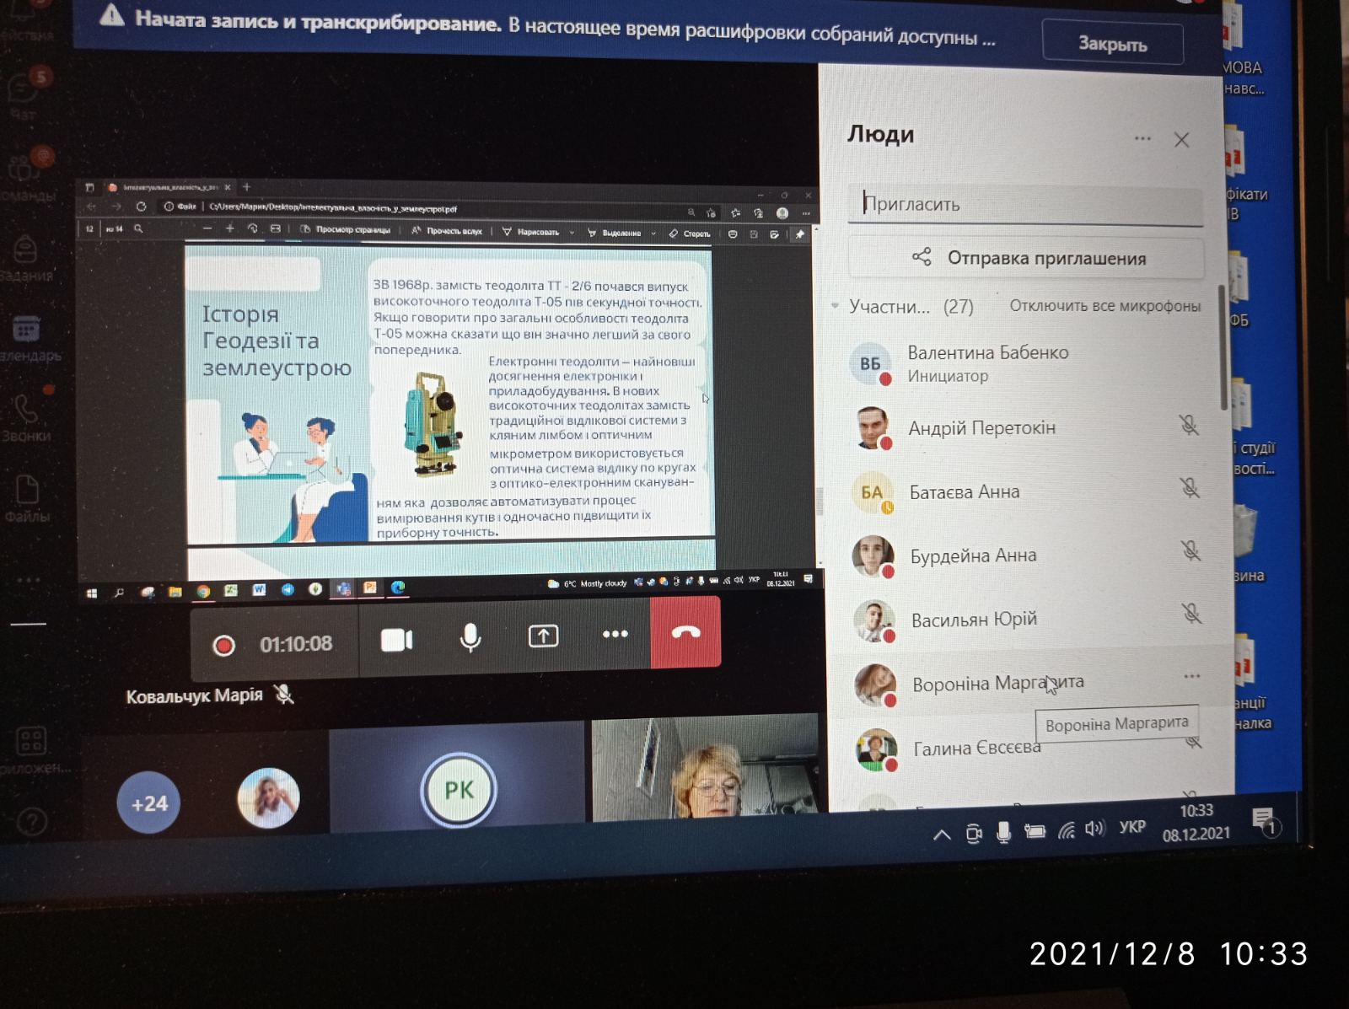Viewport: 1349px width, 1009px height.
Task: Show hidden icons in the system tray
Action: (942, 835)
